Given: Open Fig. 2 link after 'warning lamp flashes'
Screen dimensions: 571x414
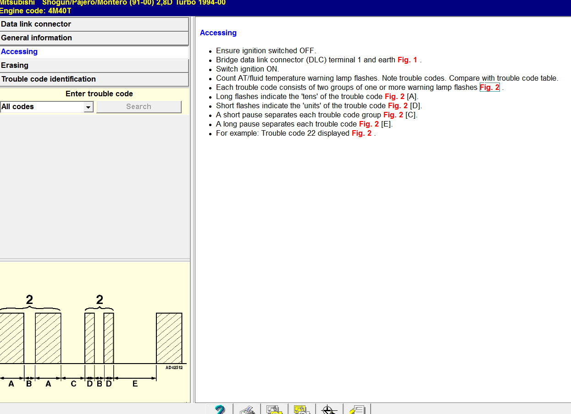Looking at the screenshot, I should pyautogui.click(x=489, y=87).
